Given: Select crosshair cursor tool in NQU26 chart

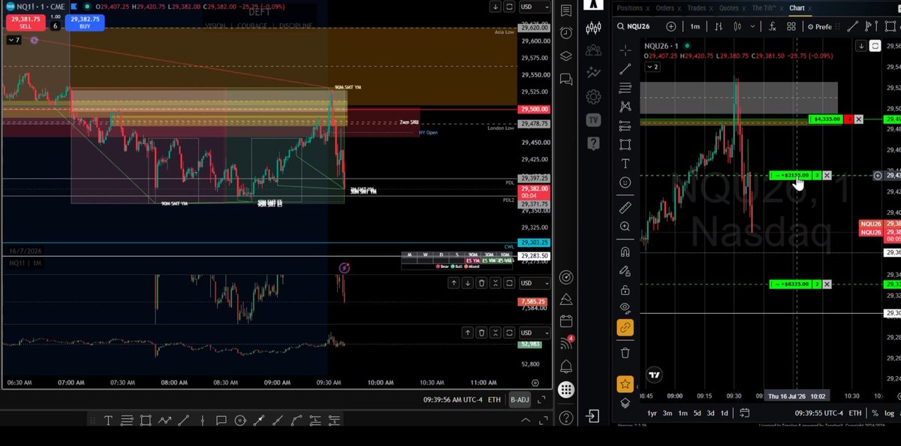Looking at the screenshot, I should (625, 50).
